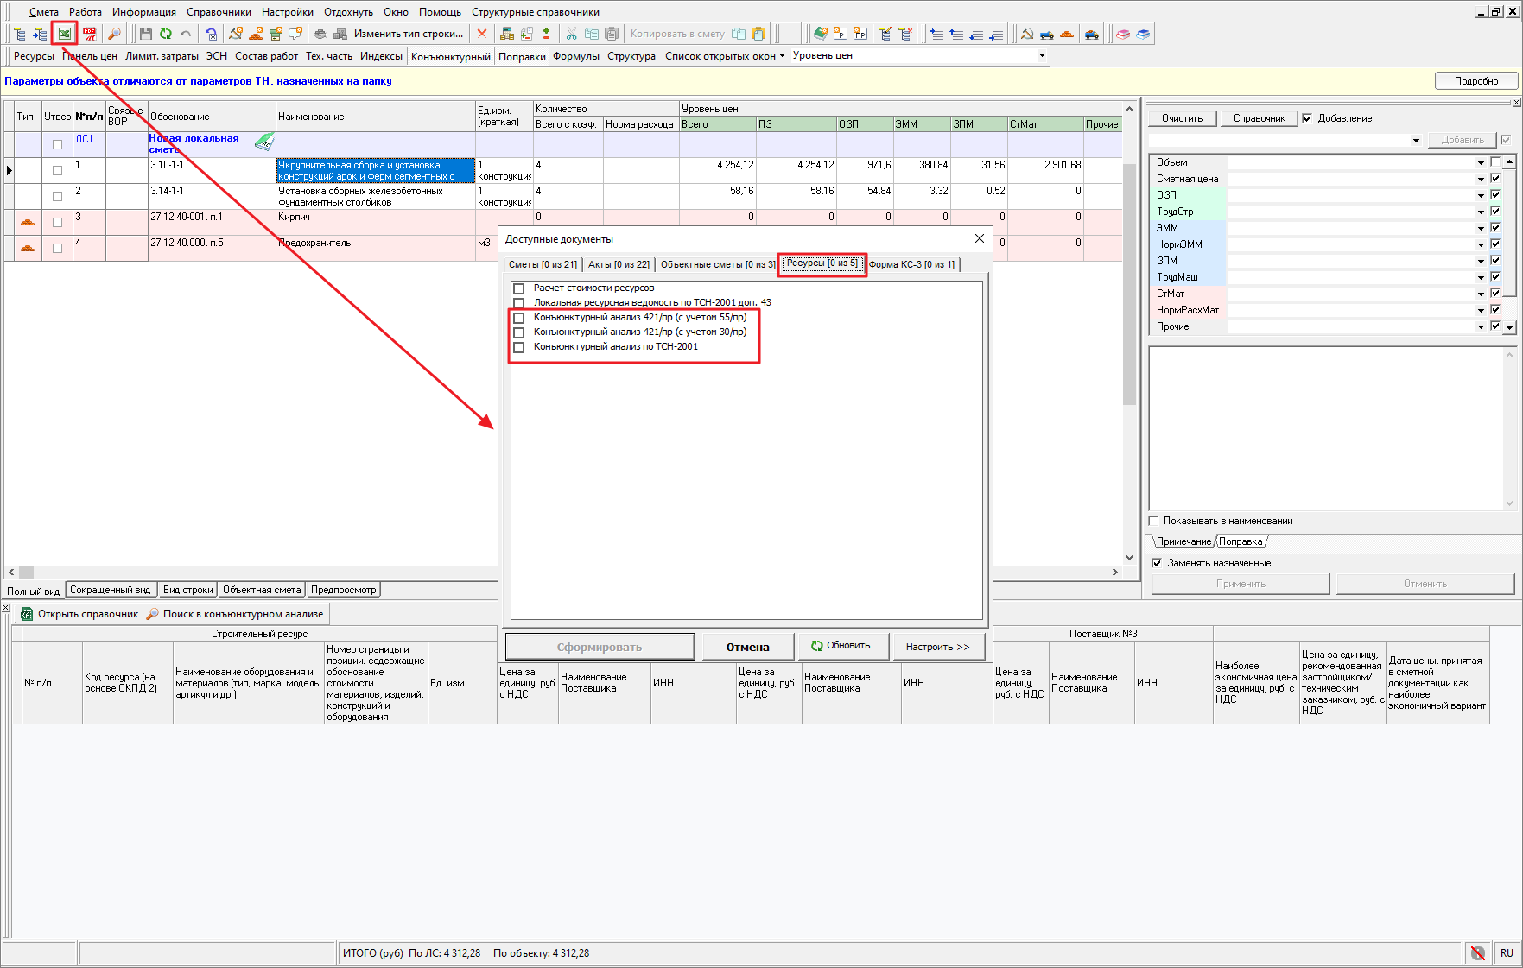
Task: Click the PDF export toolbar icon
Action: tap(89, 34)
